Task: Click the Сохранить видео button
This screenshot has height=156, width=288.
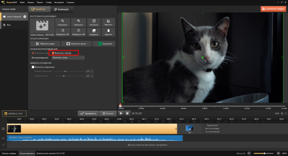Action: (273, 9)
